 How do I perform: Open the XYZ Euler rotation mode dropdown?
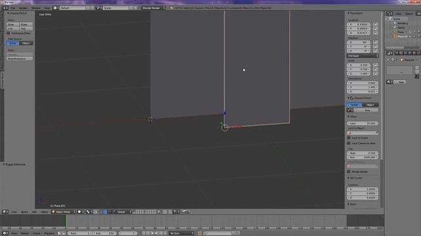click(x=362, y=56)
